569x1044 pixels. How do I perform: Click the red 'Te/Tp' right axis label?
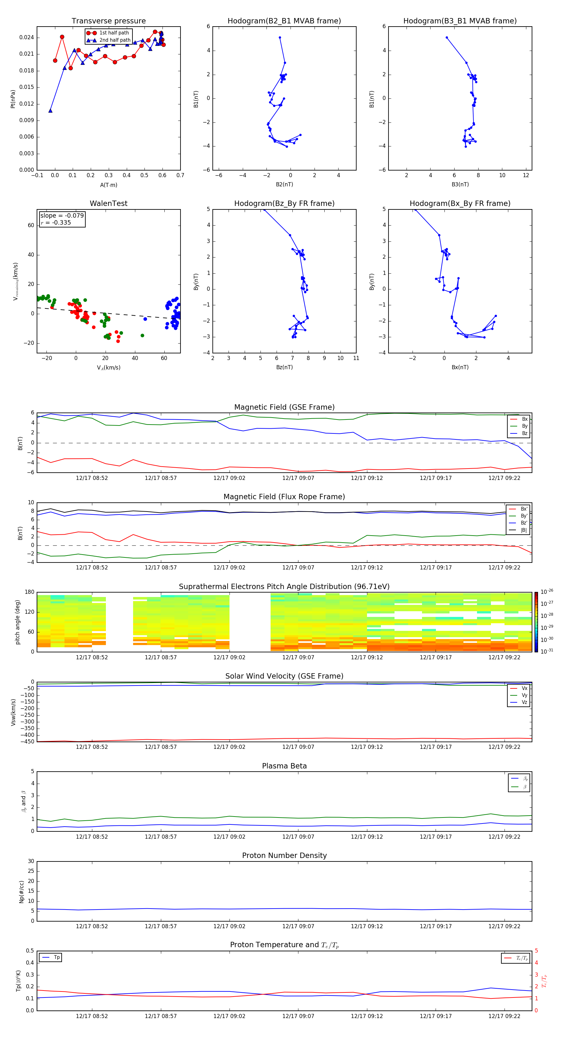(544, 981)
